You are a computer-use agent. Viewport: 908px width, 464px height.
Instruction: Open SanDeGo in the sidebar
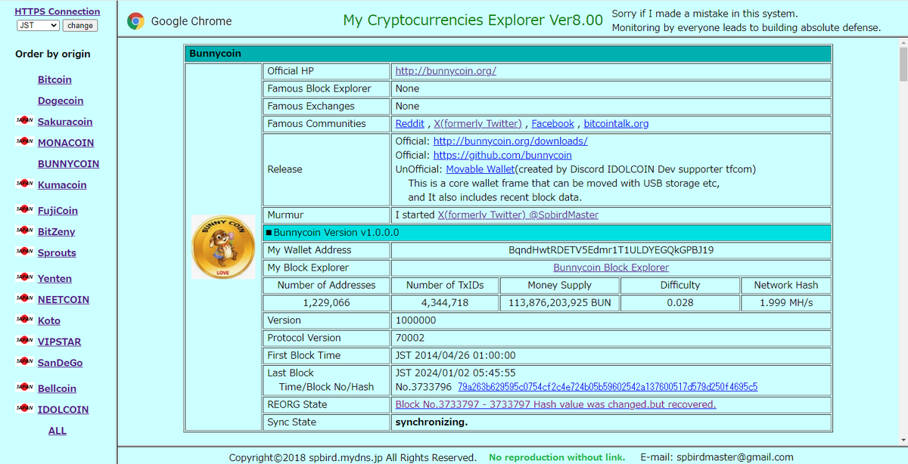pos(61,363)
